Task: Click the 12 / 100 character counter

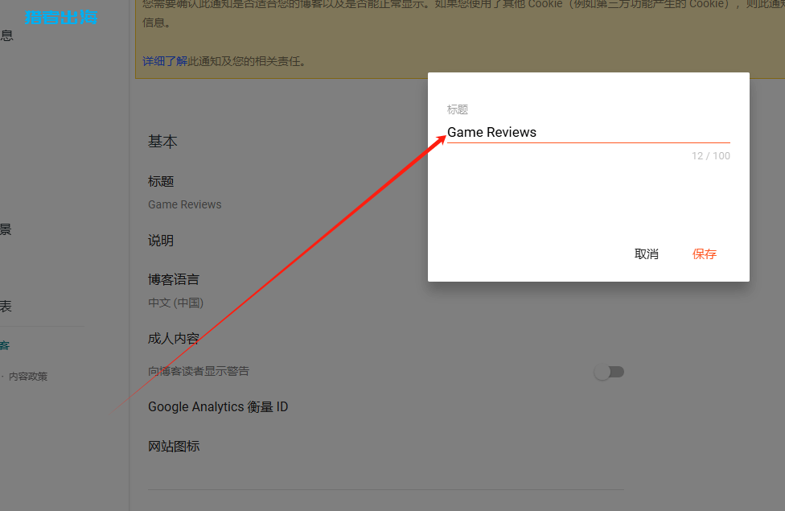Action: [711, 156]
